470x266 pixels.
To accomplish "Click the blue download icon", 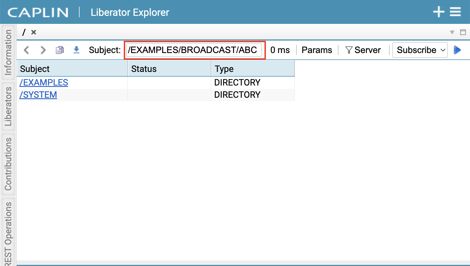I will (76, 50).
